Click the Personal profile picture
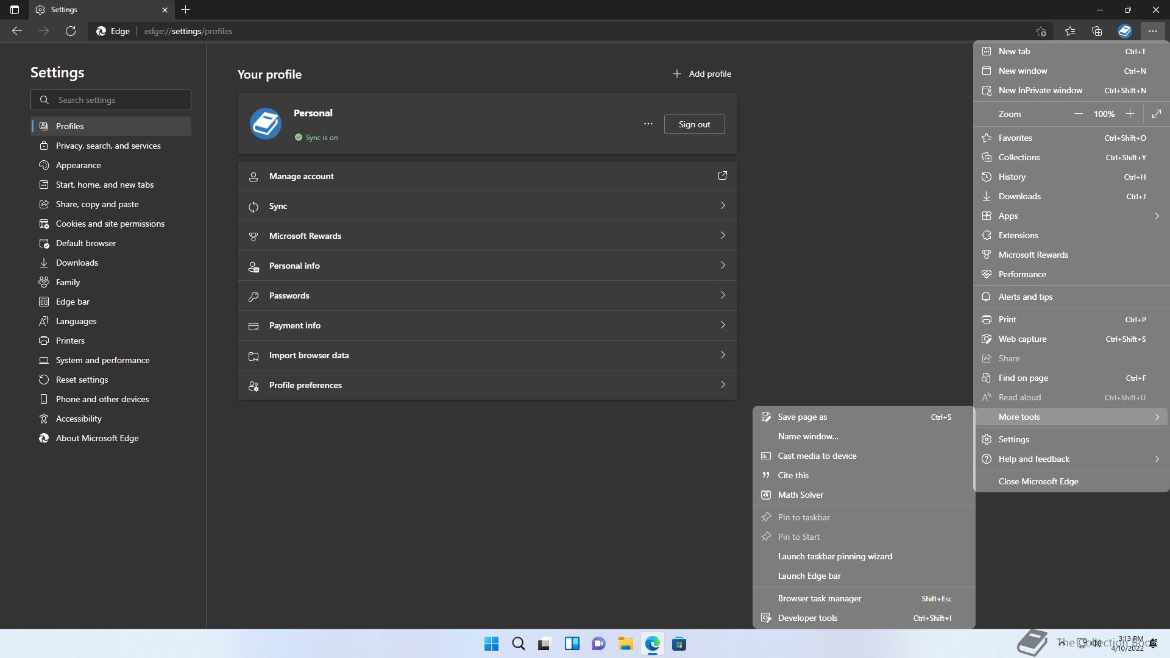This screenshot has height=658, width=1170. click(266, 124)
